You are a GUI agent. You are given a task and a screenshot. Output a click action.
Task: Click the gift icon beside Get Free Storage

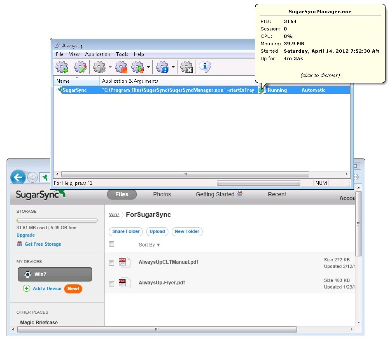point(19,244)
